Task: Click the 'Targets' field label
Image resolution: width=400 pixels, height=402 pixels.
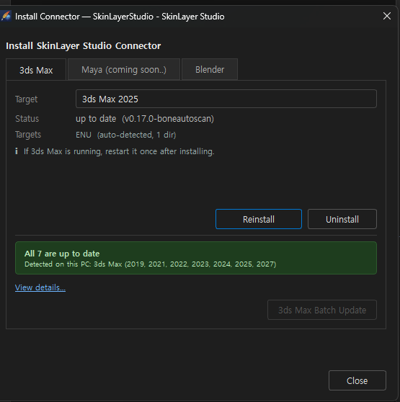Action: click(x=28, y=135)
